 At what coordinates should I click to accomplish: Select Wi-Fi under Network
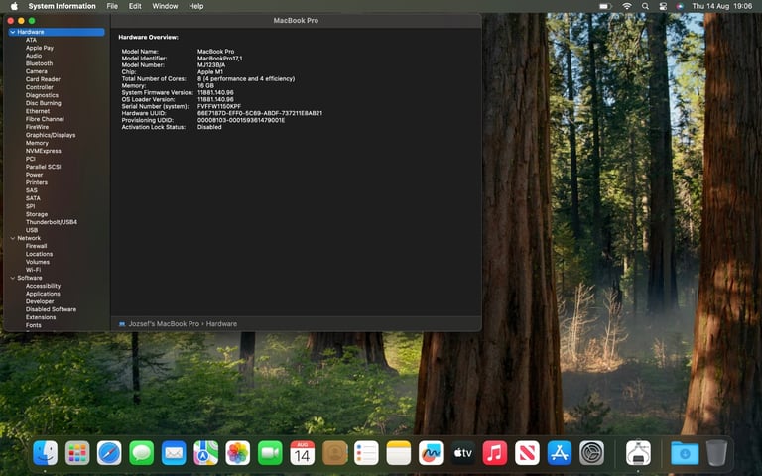click(x=33, y=270)
